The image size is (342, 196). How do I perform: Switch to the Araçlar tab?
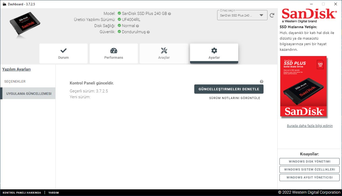tap(164, 53)
